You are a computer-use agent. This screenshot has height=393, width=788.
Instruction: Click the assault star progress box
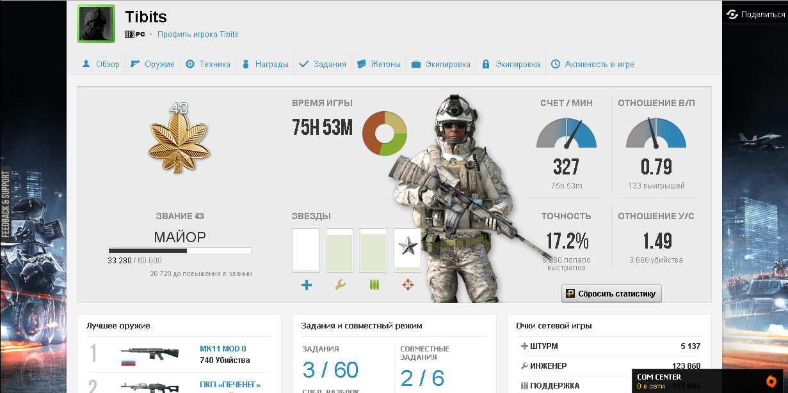[306, 250]
